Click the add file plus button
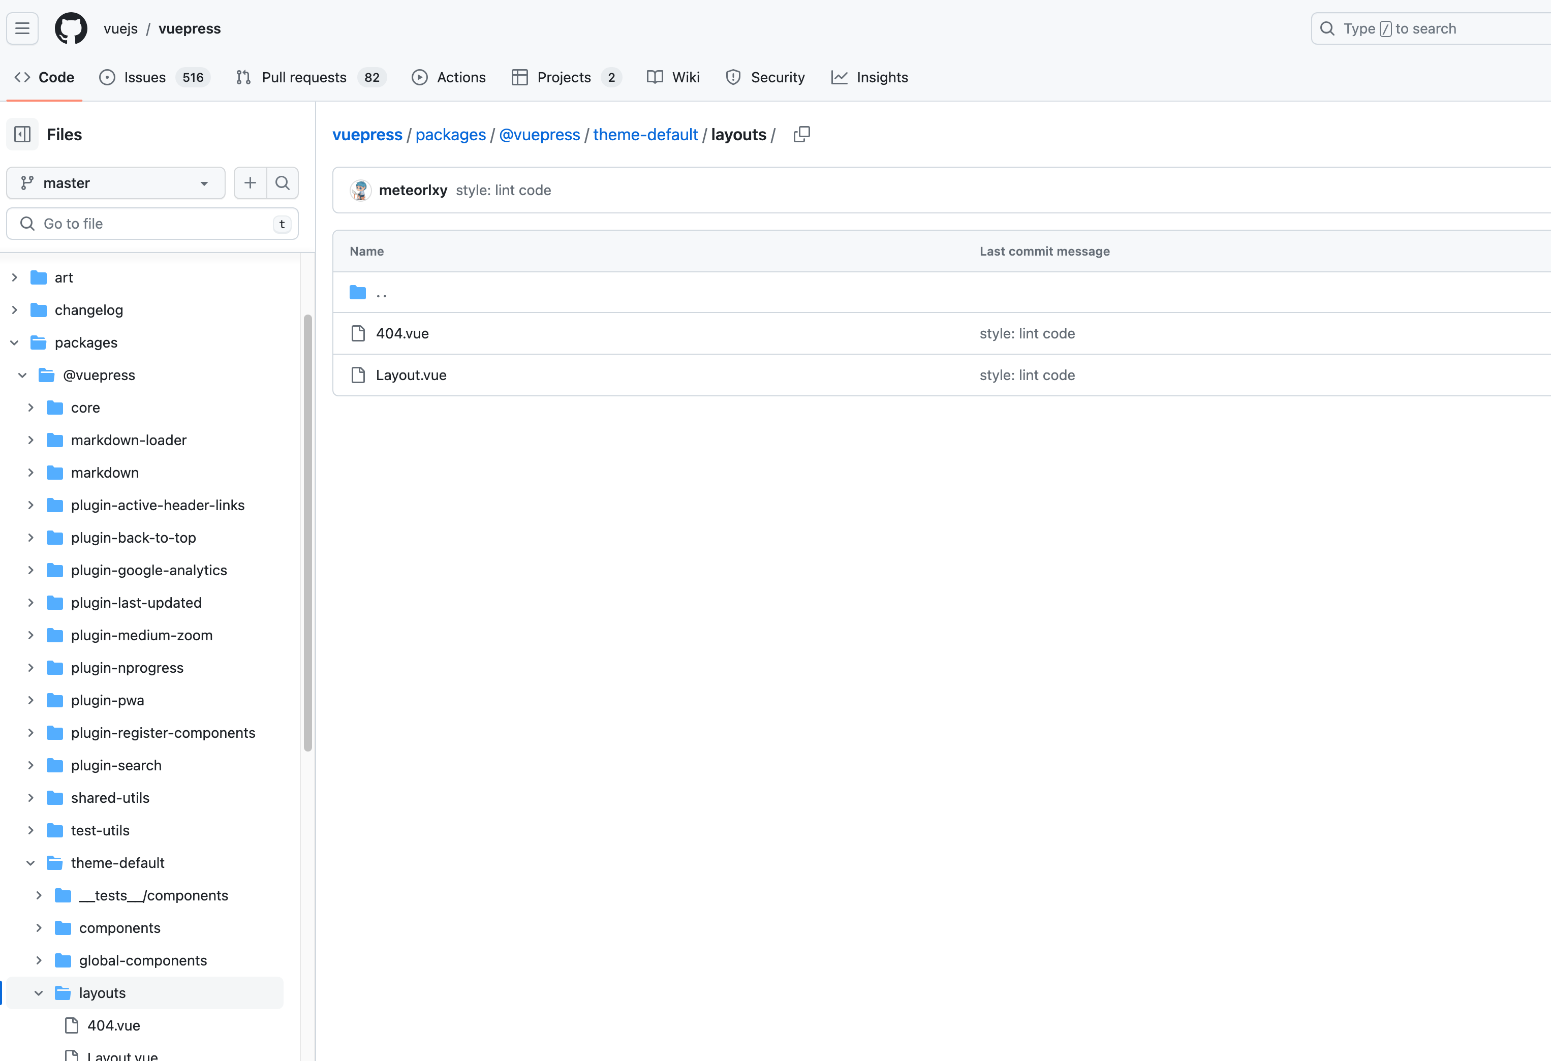 pos(250,183)
